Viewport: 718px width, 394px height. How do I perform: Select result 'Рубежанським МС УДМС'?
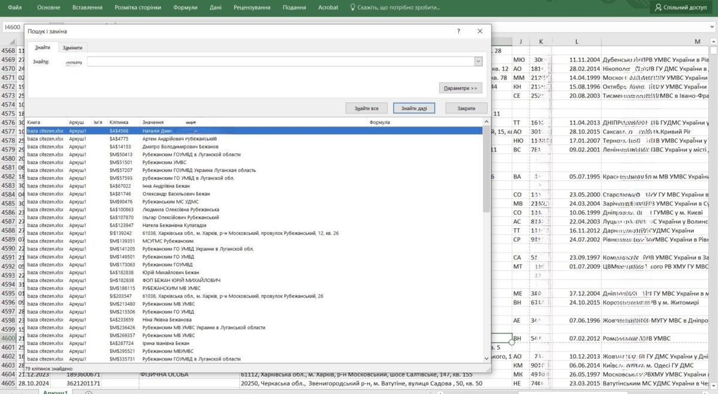click(x=254, y=201)
